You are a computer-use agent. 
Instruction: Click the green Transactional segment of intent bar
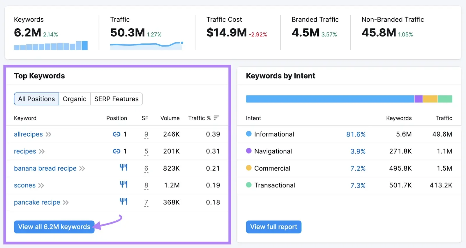tap(445, 99)
